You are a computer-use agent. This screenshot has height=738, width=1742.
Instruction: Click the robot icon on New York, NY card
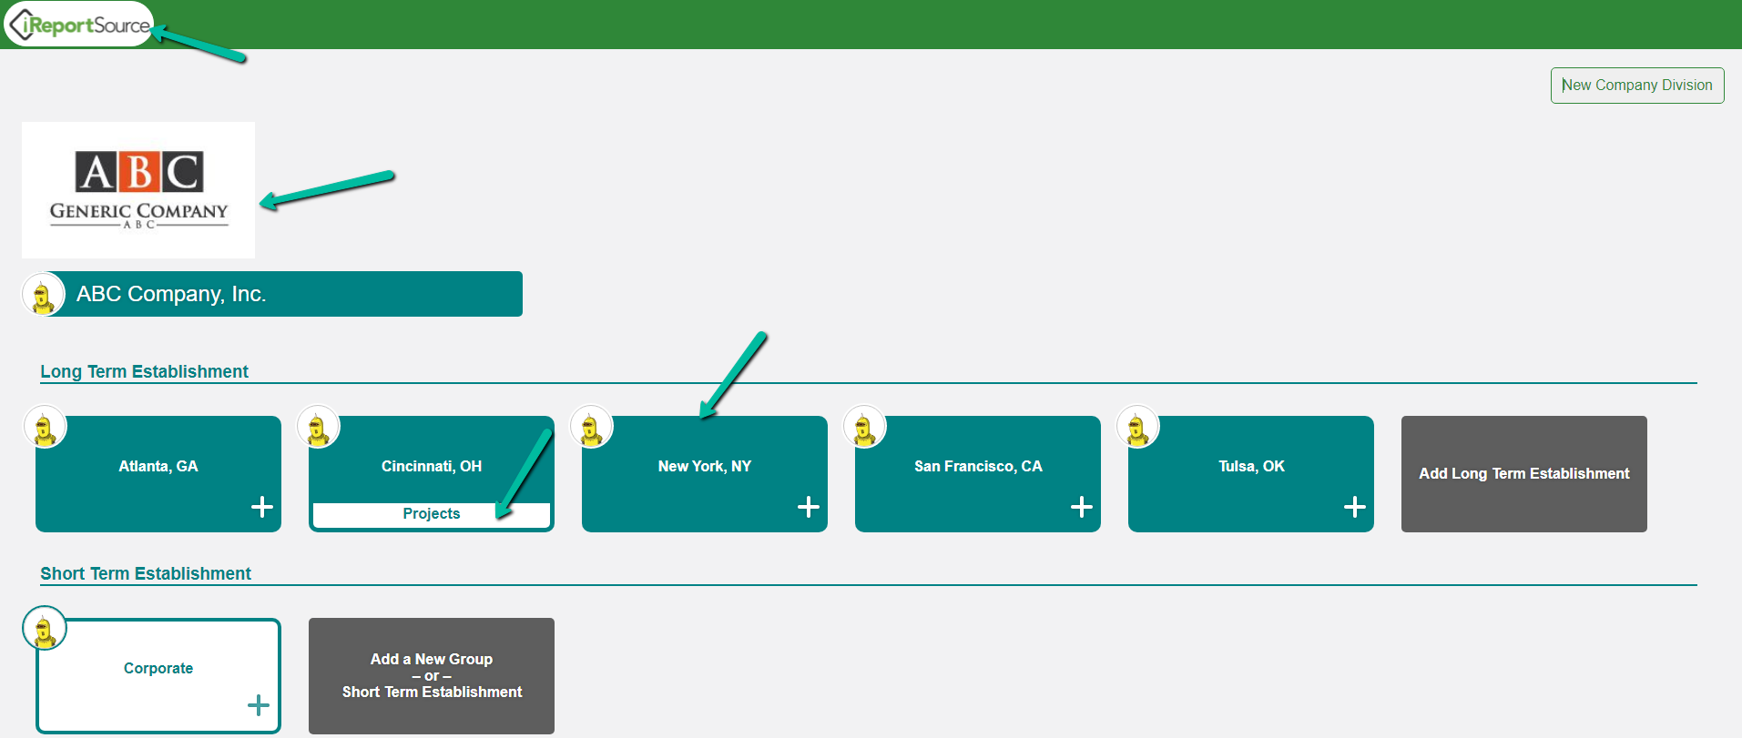(x=592, y=427)
